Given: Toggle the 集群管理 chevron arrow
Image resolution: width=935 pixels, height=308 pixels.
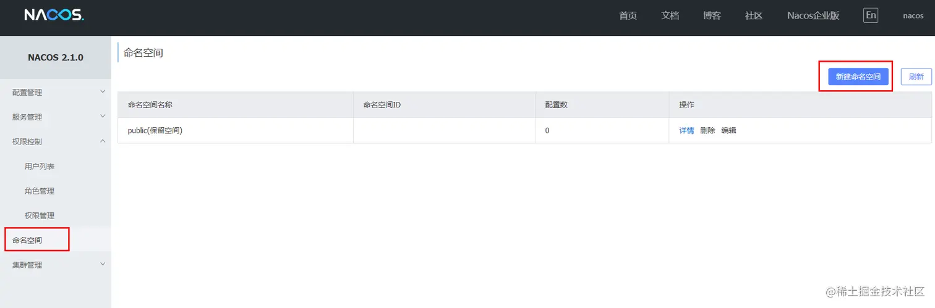Looking at the screenshot, I should (103, 264).
